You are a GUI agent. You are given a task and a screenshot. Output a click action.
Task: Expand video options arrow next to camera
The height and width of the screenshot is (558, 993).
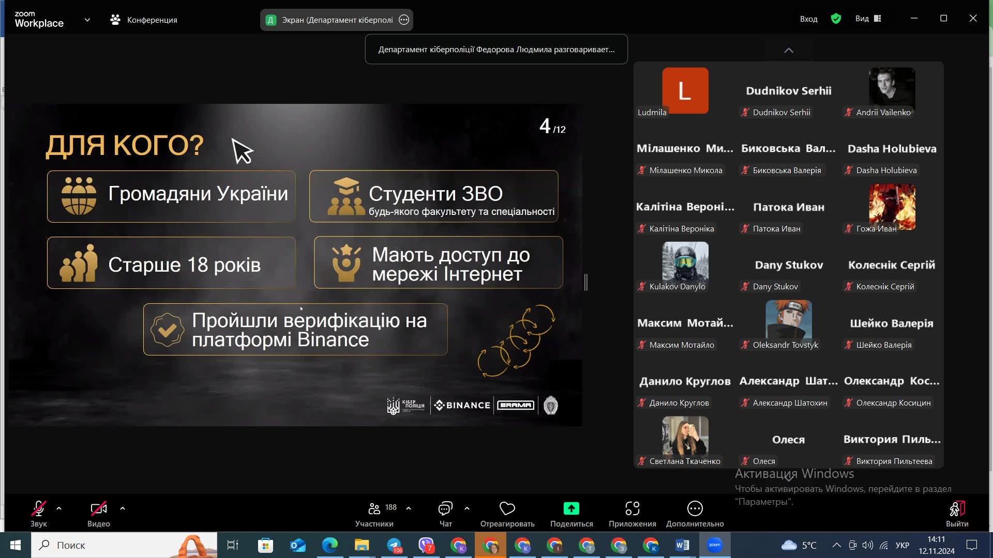(123, 508)
